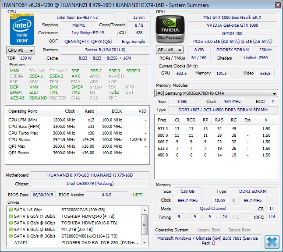Click the Ratio column header
The width and height of the screenshot is (283, 252).
click(x=87, y=111)
